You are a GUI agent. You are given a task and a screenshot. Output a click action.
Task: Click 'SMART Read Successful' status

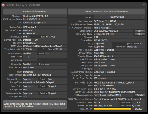click(x=129, y=99)
